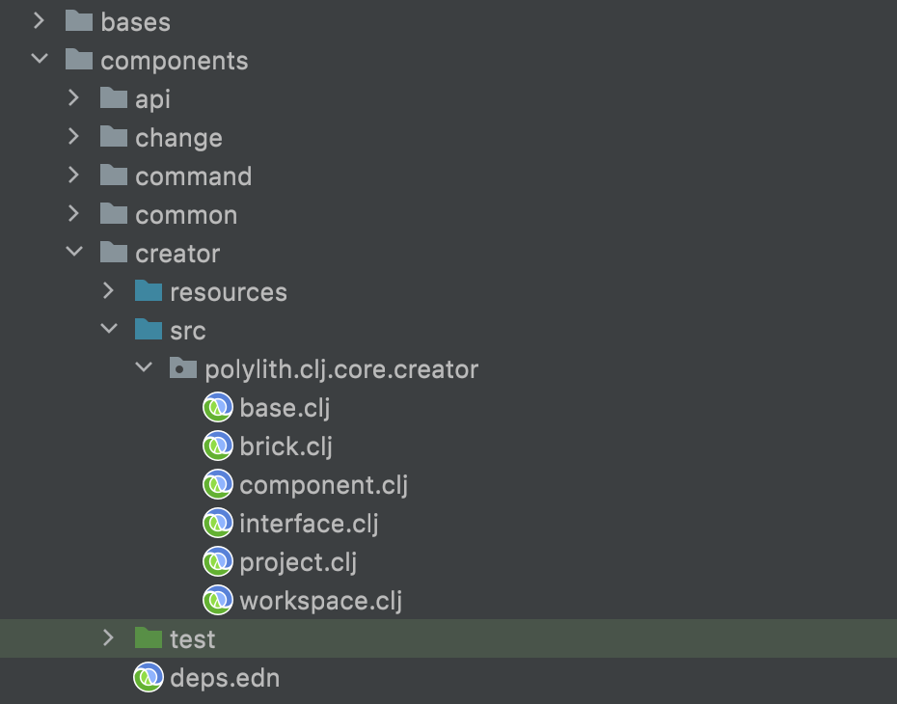Open the workspace.clj file
The height and width of the screenshot is (704, 897).
coord(320,601)
